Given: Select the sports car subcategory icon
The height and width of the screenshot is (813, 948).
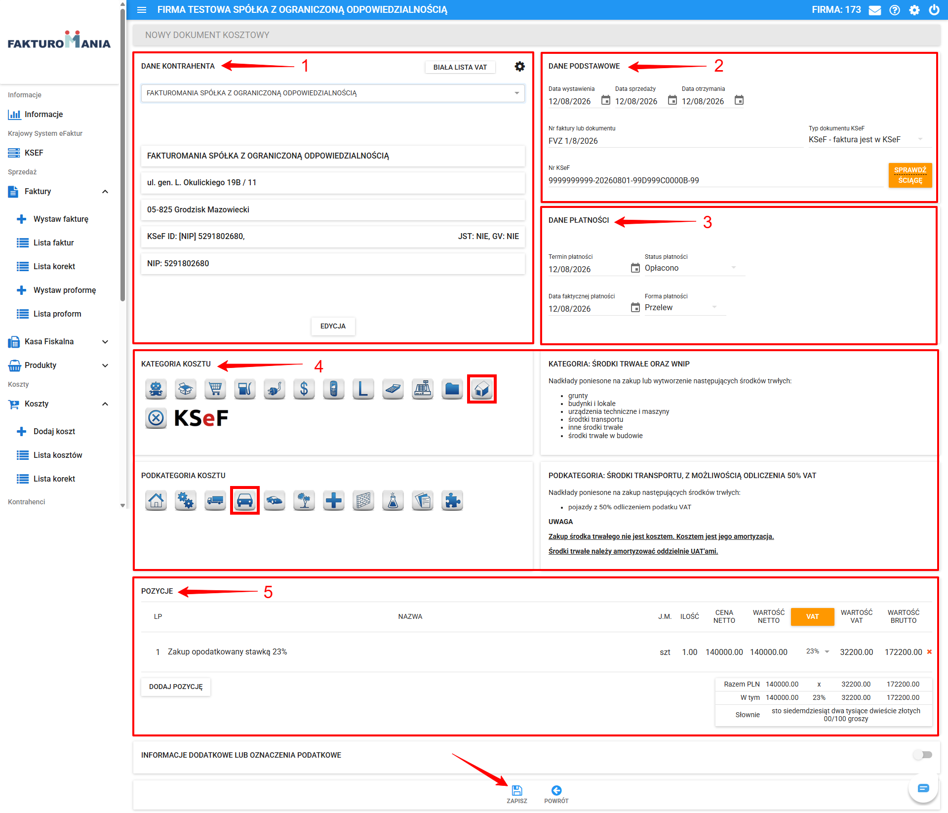Looking at the screenshot, I should (x=275, y=500).
